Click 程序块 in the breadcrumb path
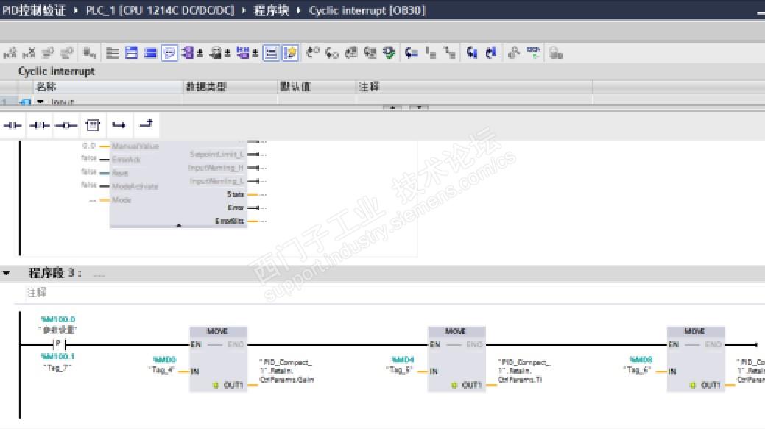Image resolution: width=765 pixels, height=429 pixels. (x=271, y=10)
